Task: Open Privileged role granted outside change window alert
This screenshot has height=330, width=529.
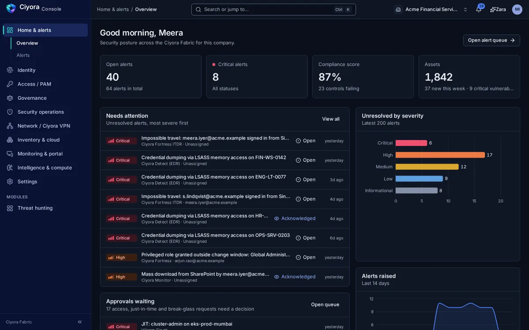Action: pos(224,257)
